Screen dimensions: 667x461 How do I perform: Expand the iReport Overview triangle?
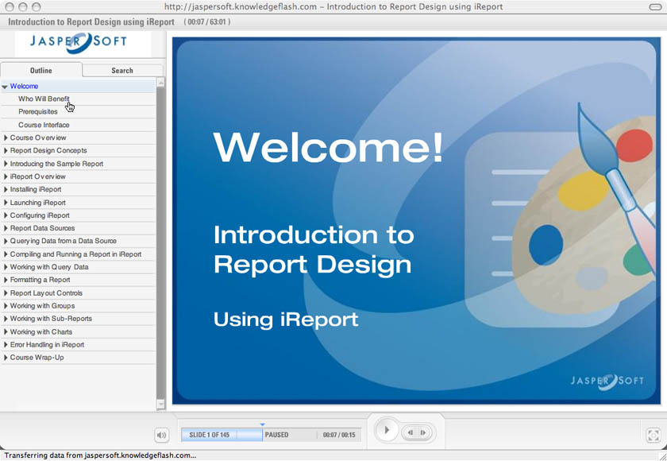click(x=6, y=176)
